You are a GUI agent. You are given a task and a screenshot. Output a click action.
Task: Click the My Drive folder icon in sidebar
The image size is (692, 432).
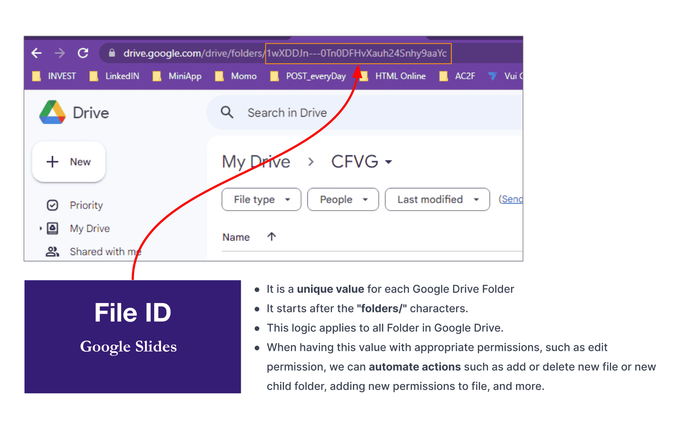[x=52, y=228]
